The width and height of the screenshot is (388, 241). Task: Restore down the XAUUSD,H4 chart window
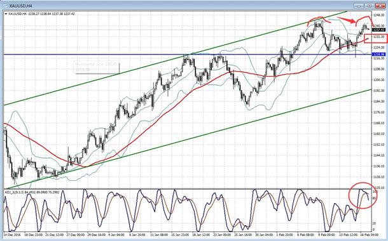coord(370,6)
